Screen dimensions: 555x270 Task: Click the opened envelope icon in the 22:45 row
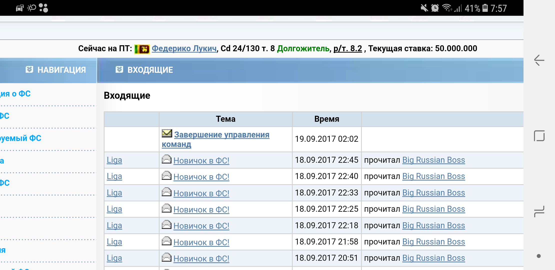166,159
